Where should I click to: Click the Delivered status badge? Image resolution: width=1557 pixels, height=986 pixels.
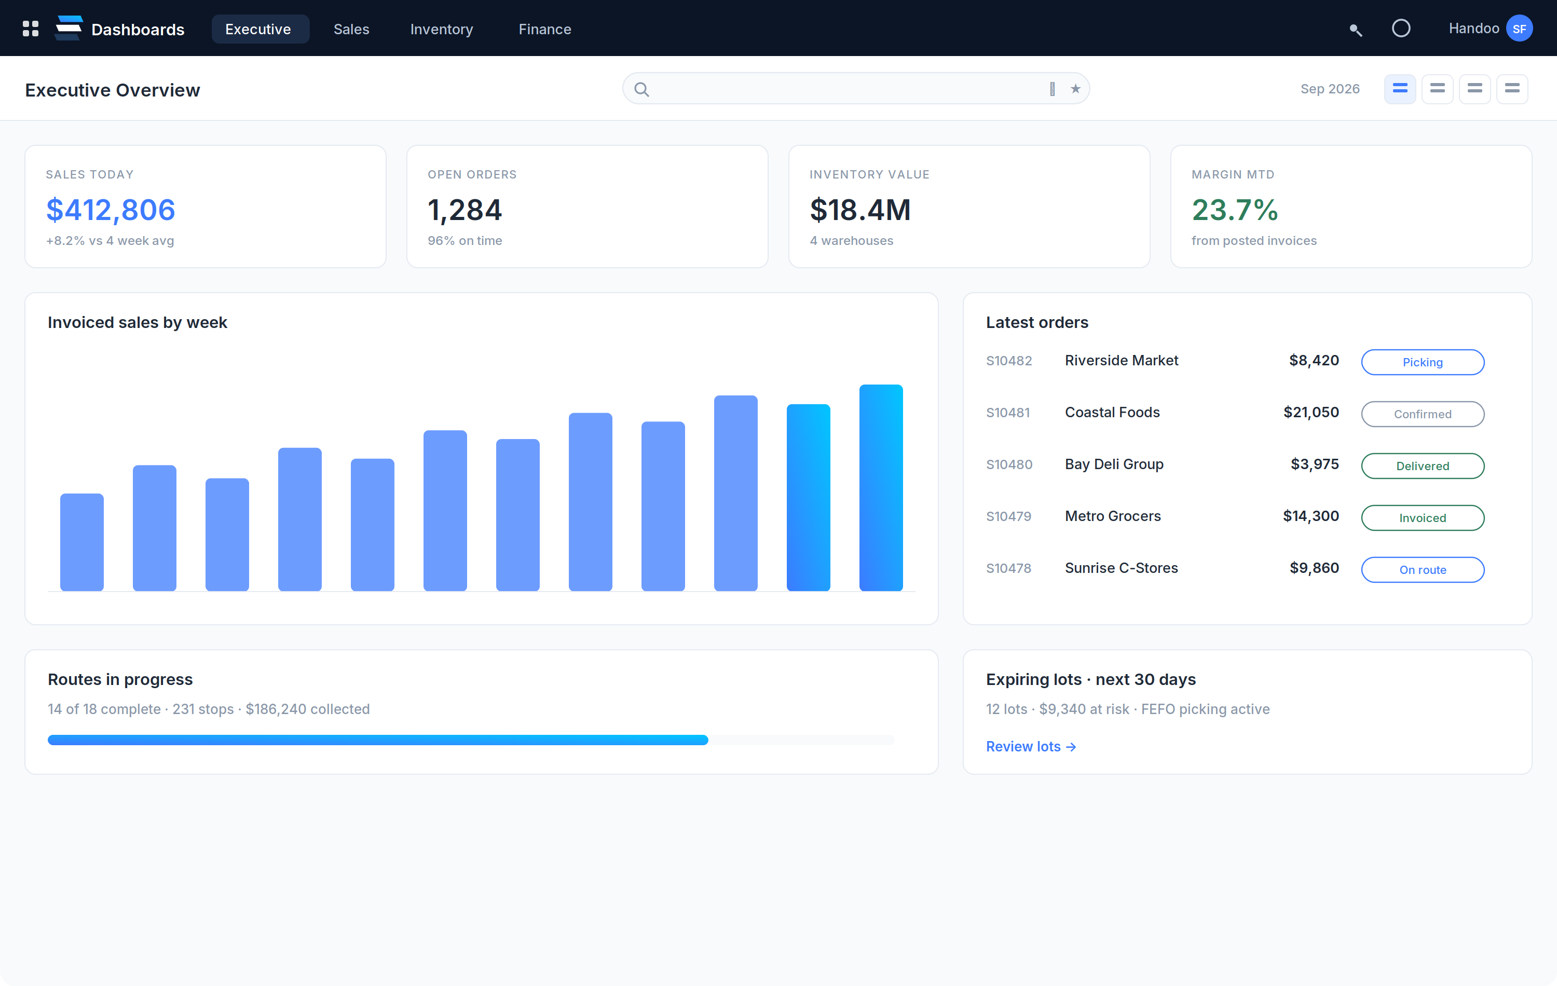(1423, 466)
